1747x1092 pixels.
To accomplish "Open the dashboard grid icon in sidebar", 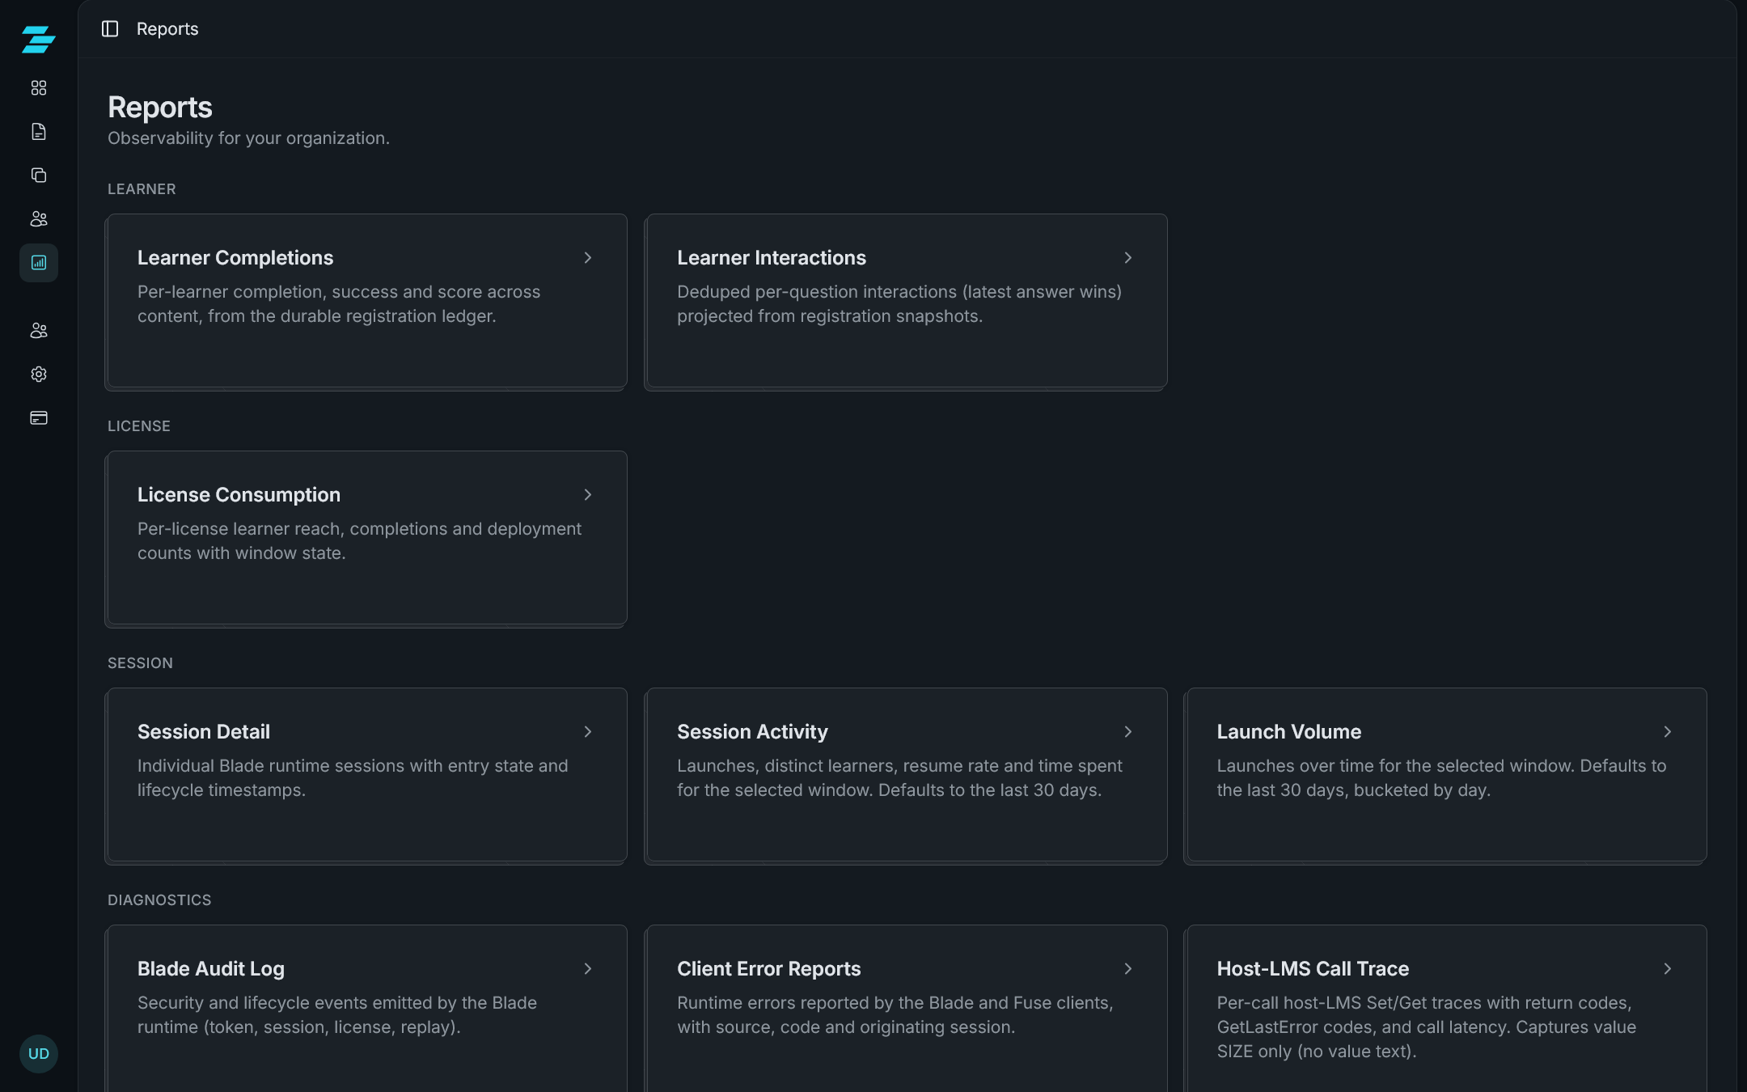I will point(39,88).
